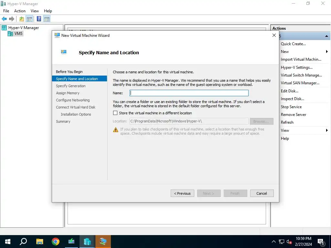This screenshot has width=331, height=248.
Task: Go to Summary step
Action: pos(63,121)
